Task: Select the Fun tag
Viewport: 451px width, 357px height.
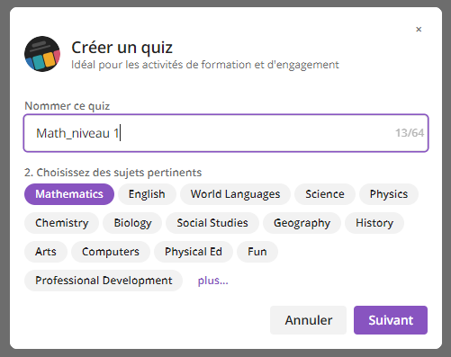Action: tap(257, 252)
